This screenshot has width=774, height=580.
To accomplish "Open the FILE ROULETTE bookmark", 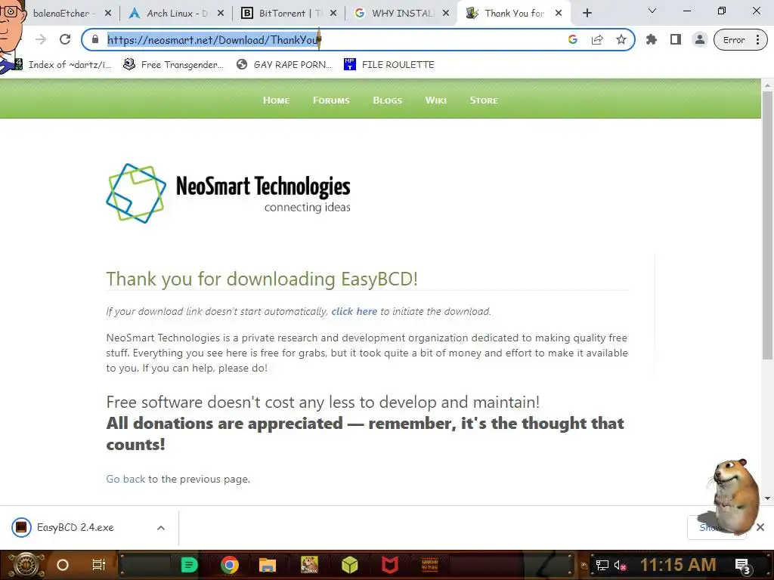I will (x=389, y=65).
